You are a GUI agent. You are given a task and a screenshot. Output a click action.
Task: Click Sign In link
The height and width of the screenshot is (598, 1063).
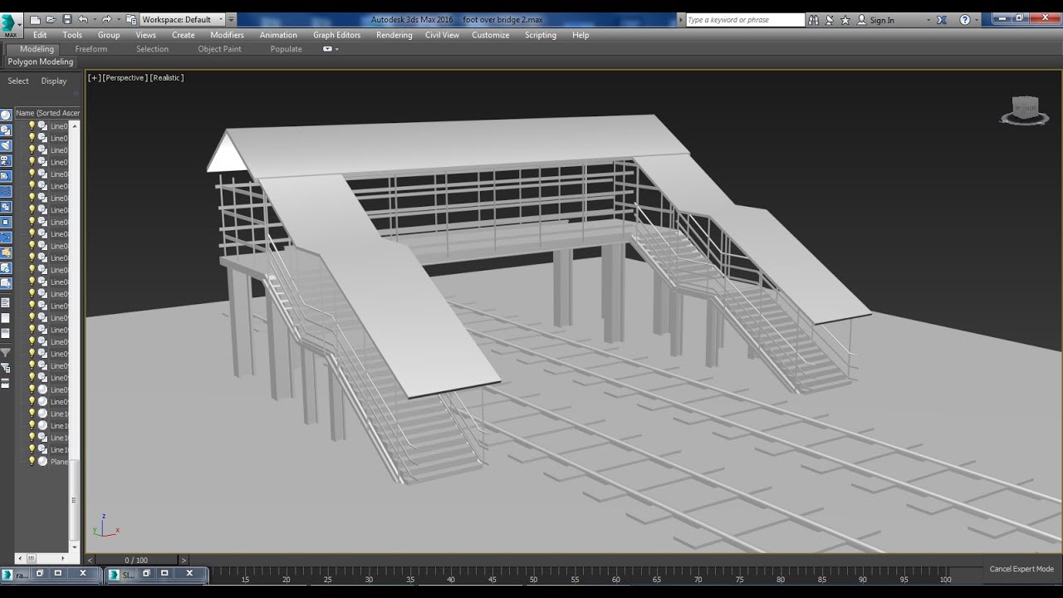pyautogui.click(x=882, y=20)
